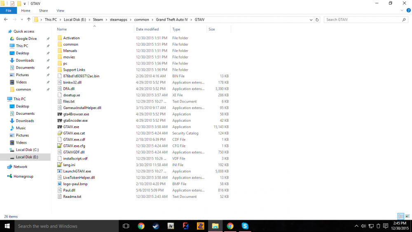The width and height of the screenshot is (412, 232).
Task: Sort files by Name column
Action: (x=62, y=29)
